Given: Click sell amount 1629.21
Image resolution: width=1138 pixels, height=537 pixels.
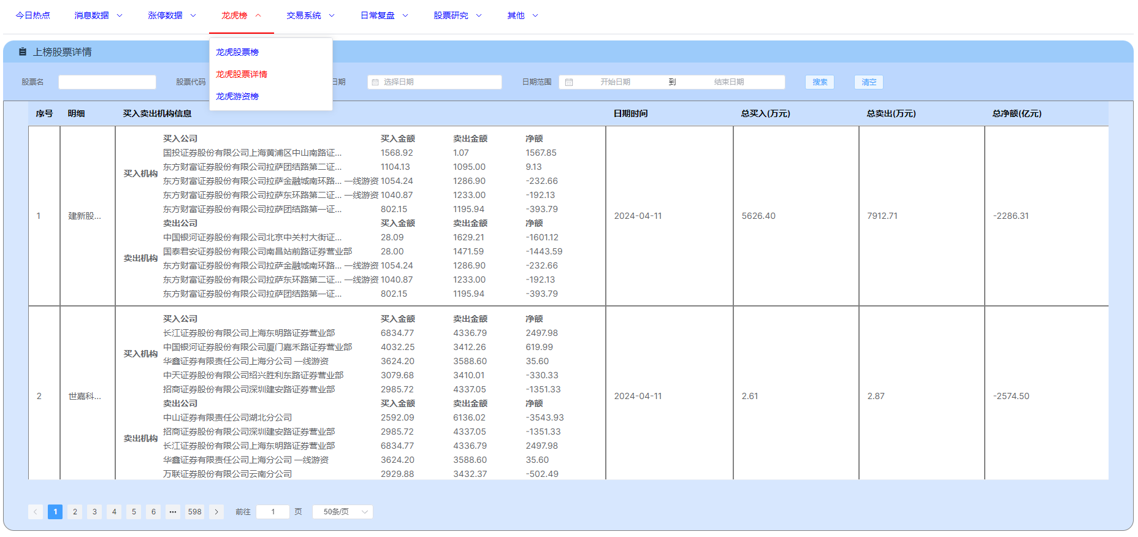Looking at the screenshot, I should [x=468, y=237].
